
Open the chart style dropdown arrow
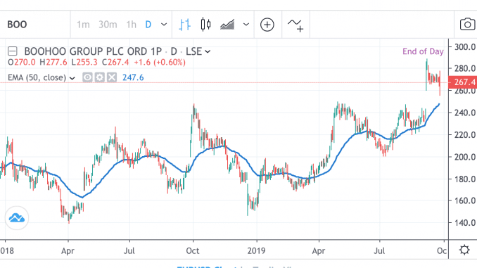(x=246, y=25)
